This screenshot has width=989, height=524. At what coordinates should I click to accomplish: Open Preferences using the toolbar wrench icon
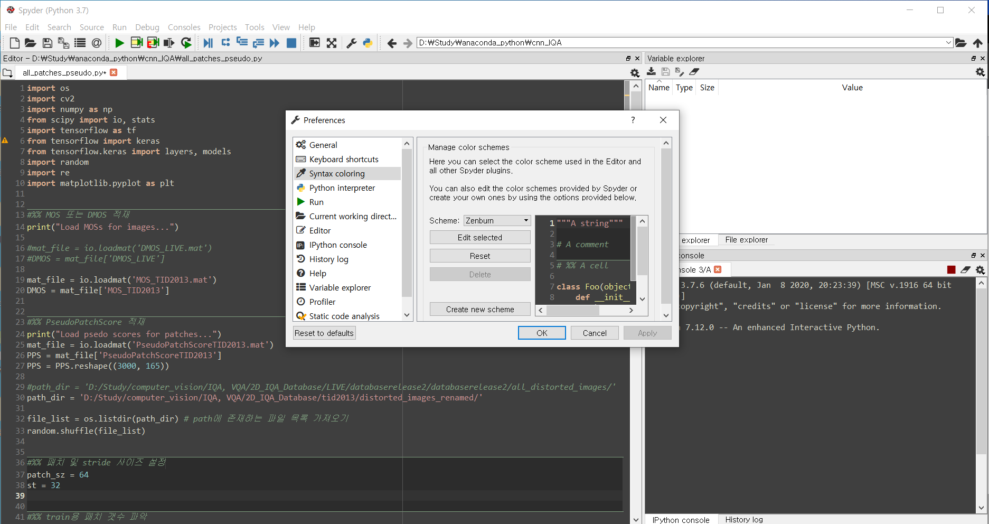(x=351, y=43)
